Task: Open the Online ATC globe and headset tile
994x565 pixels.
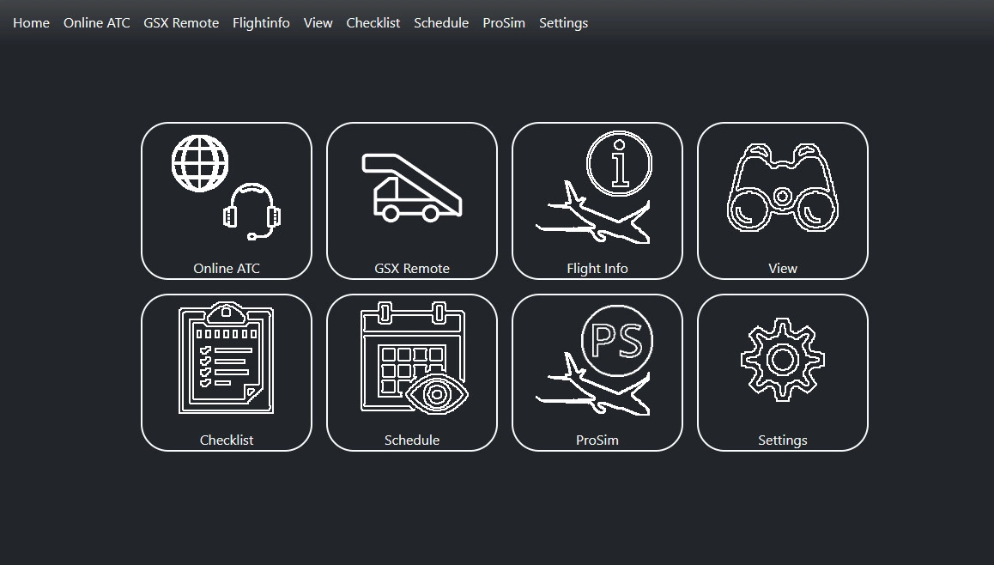Action: [x=227, y=200]
